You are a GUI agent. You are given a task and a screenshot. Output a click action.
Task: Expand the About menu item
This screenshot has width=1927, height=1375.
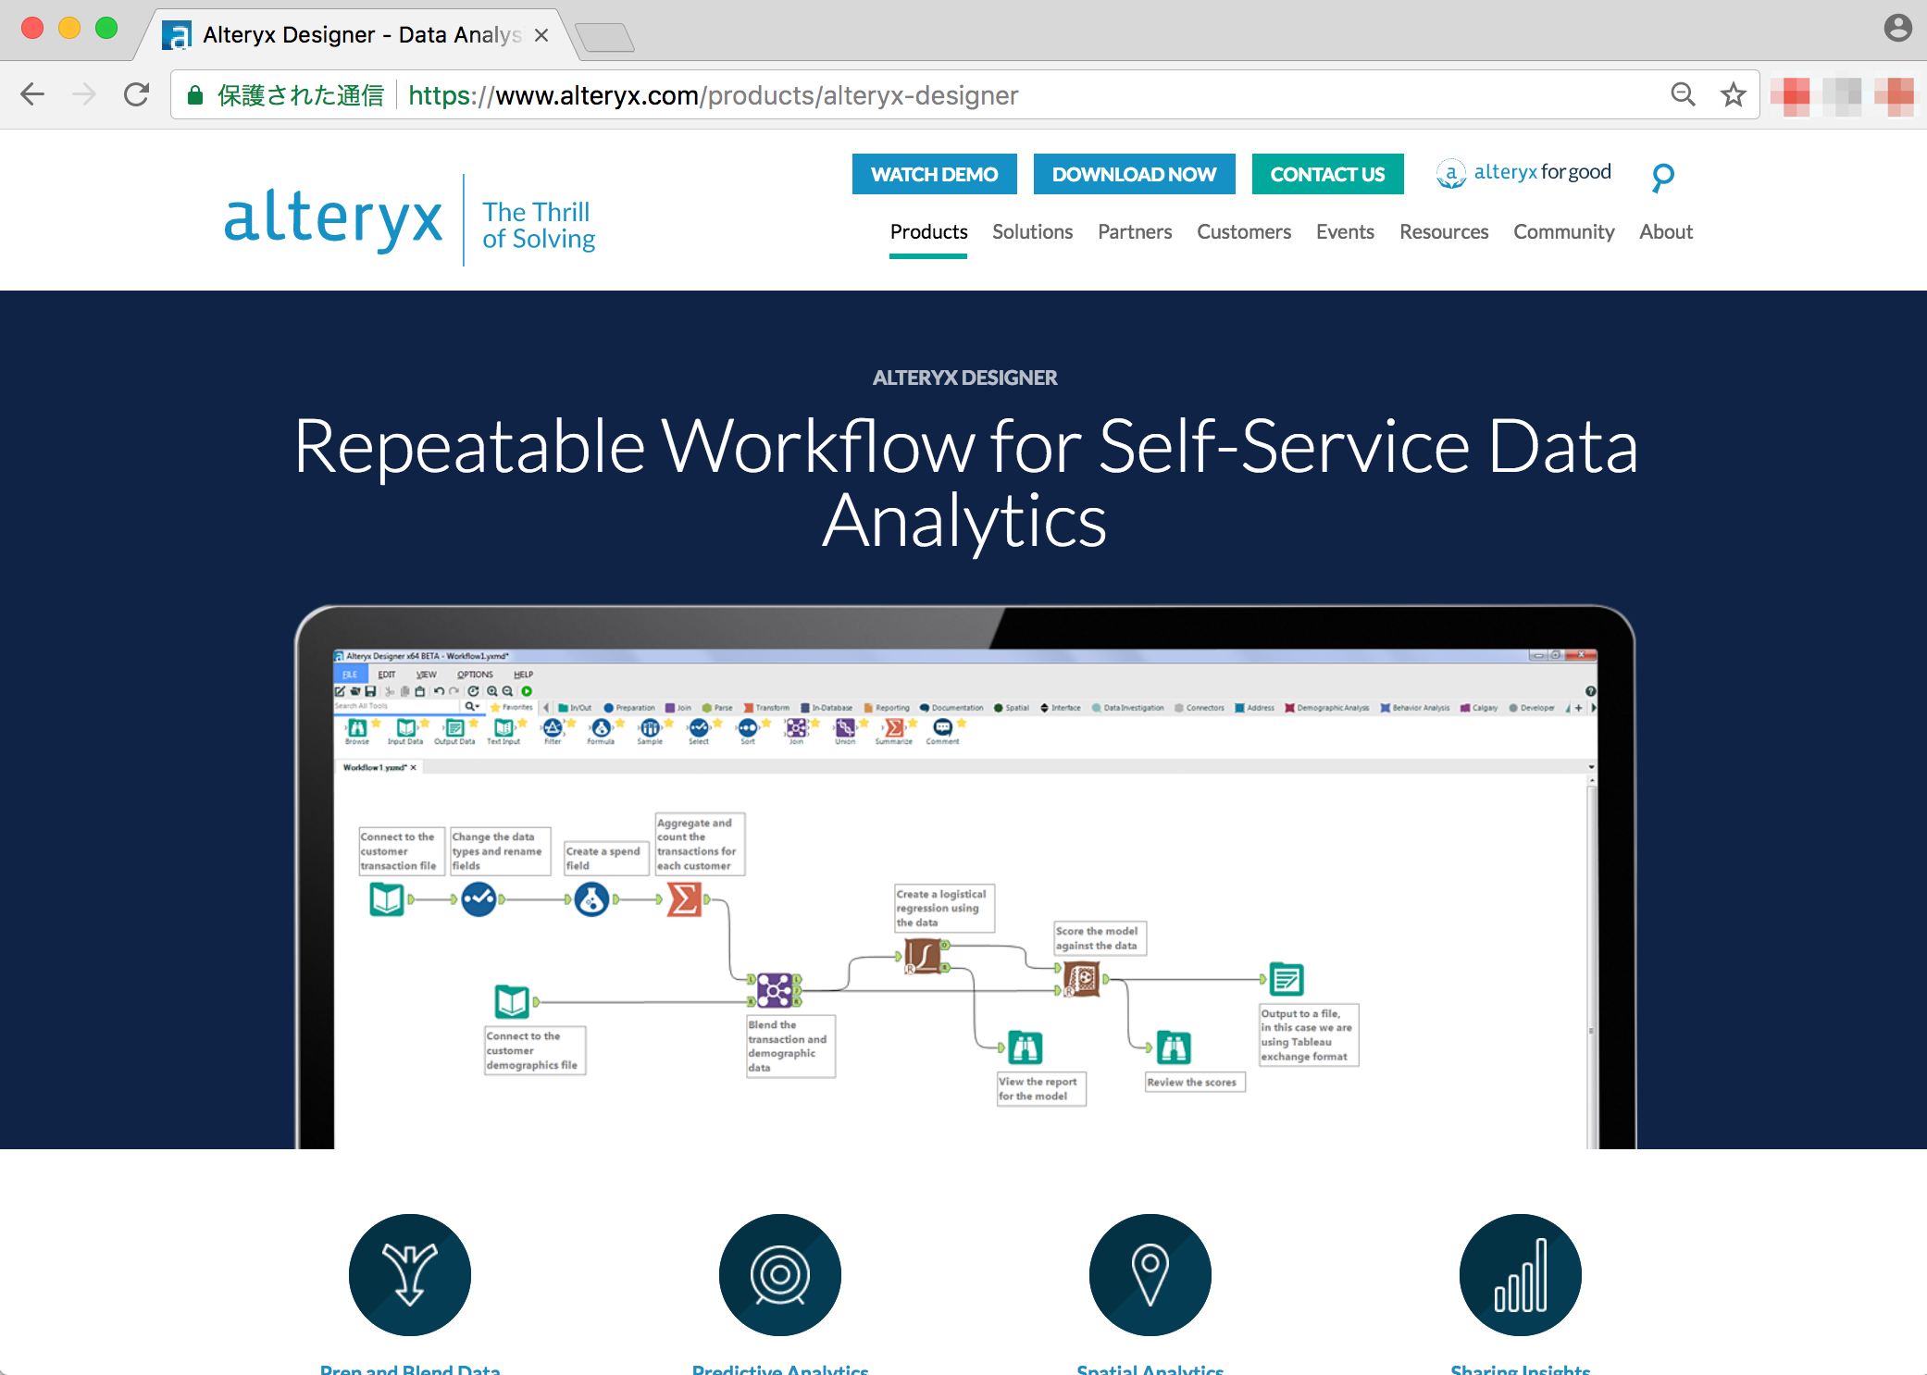(x=1665, y=232)
